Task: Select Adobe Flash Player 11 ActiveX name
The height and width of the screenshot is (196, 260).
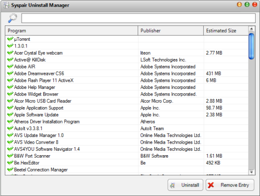Action: (44, 80)
